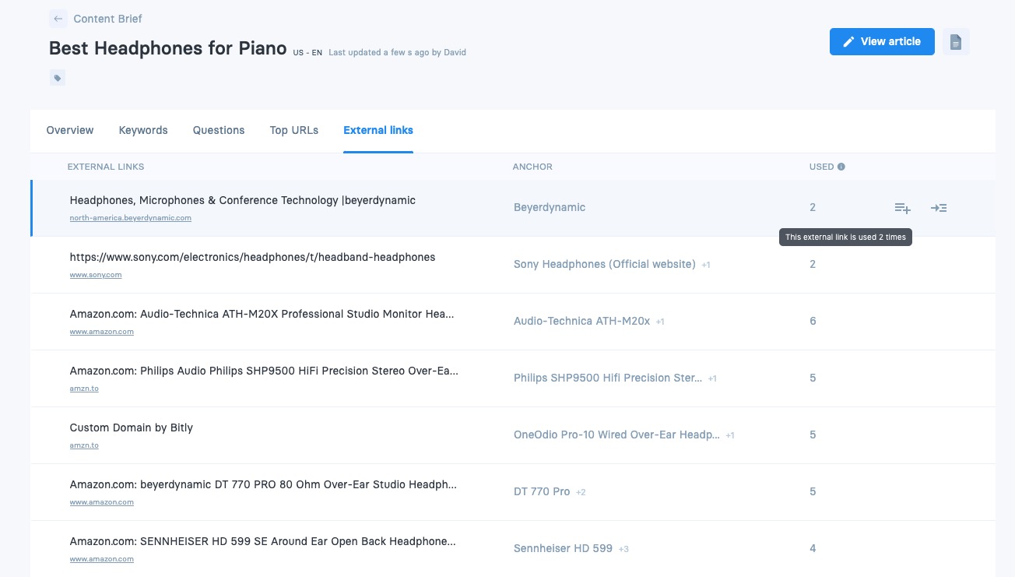Screen dimensions: 1015x577
Task: Expand +1 anchors for Audio-Technica ATH-M20x
Action: (x=660, y=322)
